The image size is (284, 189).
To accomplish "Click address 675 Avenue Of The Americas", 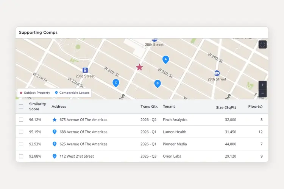I will (83, 119).
